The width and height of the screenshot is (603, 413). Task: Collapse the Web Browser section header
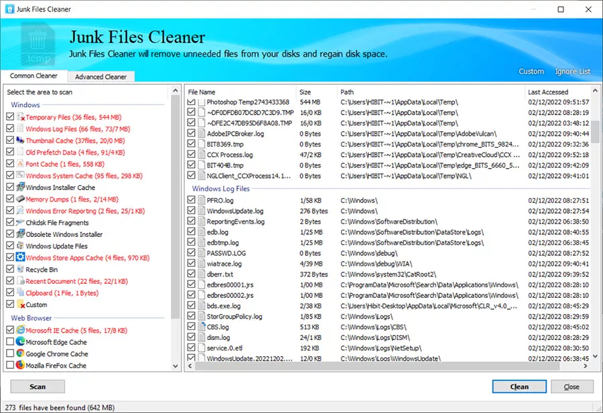click(x=31, y=318)
